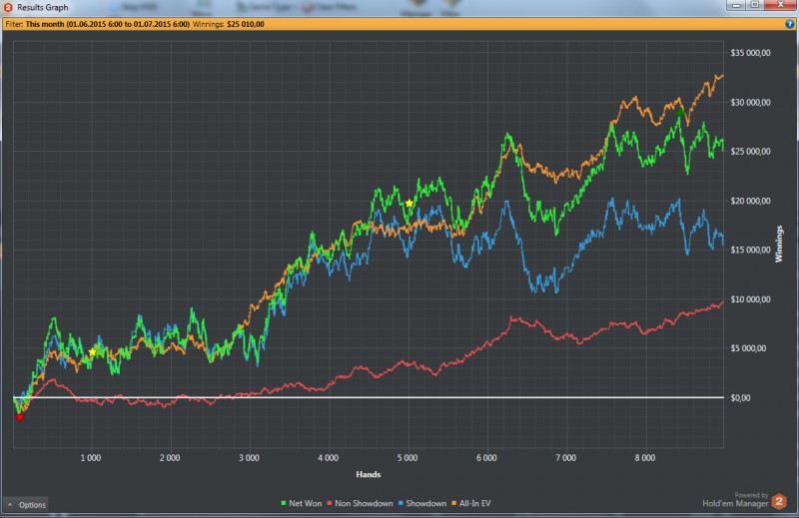Screen dimensions: 799x518
Task: Click the red low-point marker at graph start
Action: (19, 418)
